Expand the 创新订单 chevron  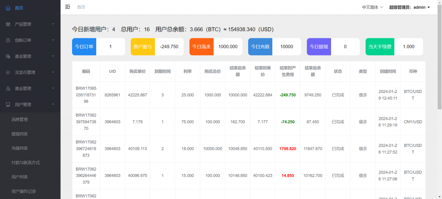pyautogui.click(x=53, y=40)
